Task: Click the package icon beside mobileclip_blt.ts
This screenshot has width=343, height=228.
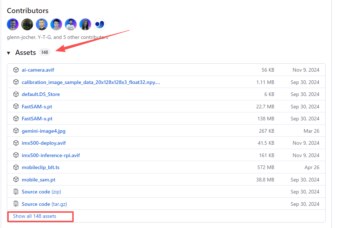Action: pos(16,167)
